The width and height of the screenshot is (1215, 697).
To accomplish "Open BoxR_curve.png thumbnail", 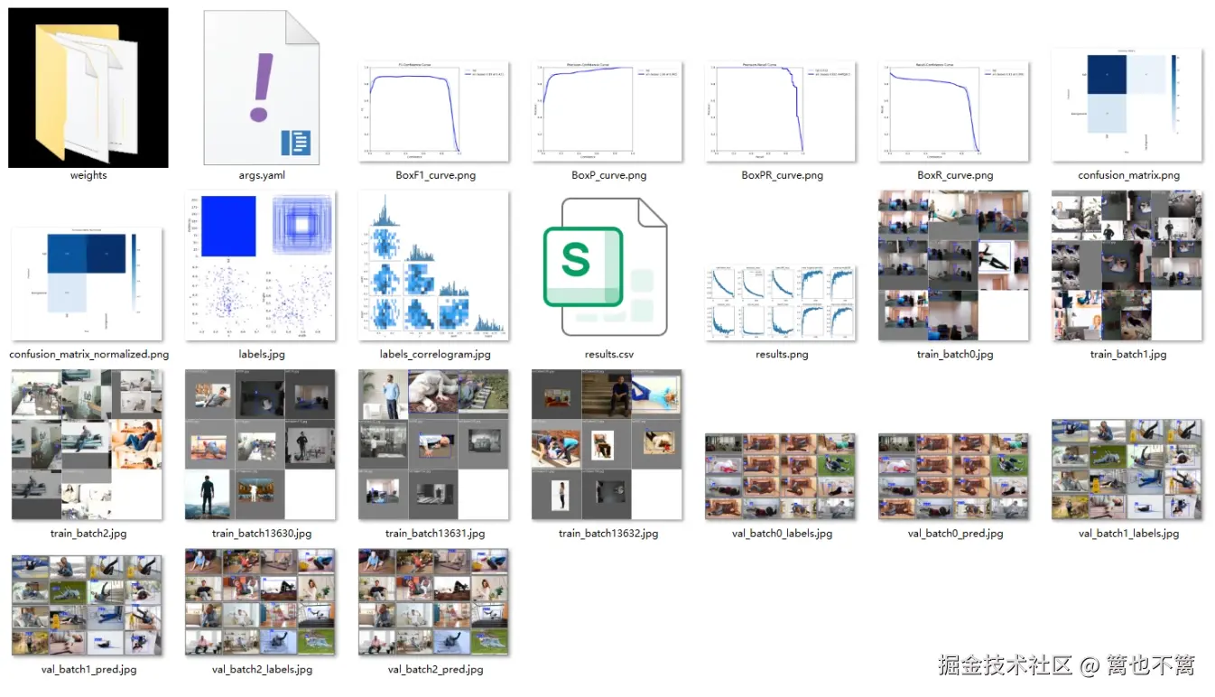I will tap(954, 111).
